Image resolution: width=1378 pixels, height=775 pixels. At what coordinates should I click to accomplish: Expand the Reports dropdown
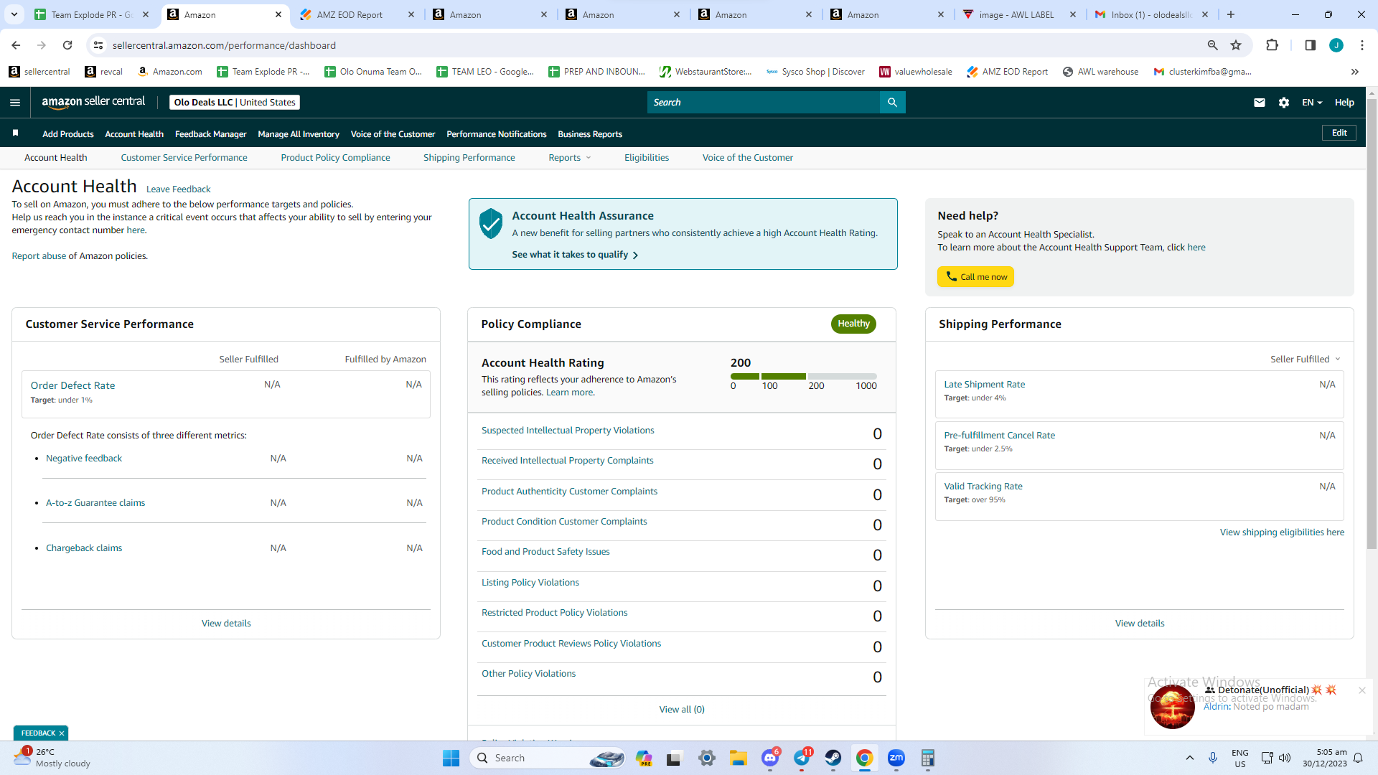570,158
